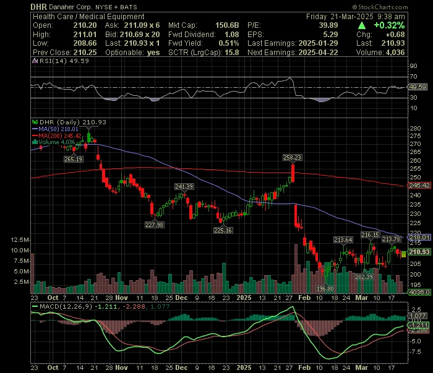Click the Low value 208.66
The width and height of the screenshot is (433, 373).
tap(85, 43)
